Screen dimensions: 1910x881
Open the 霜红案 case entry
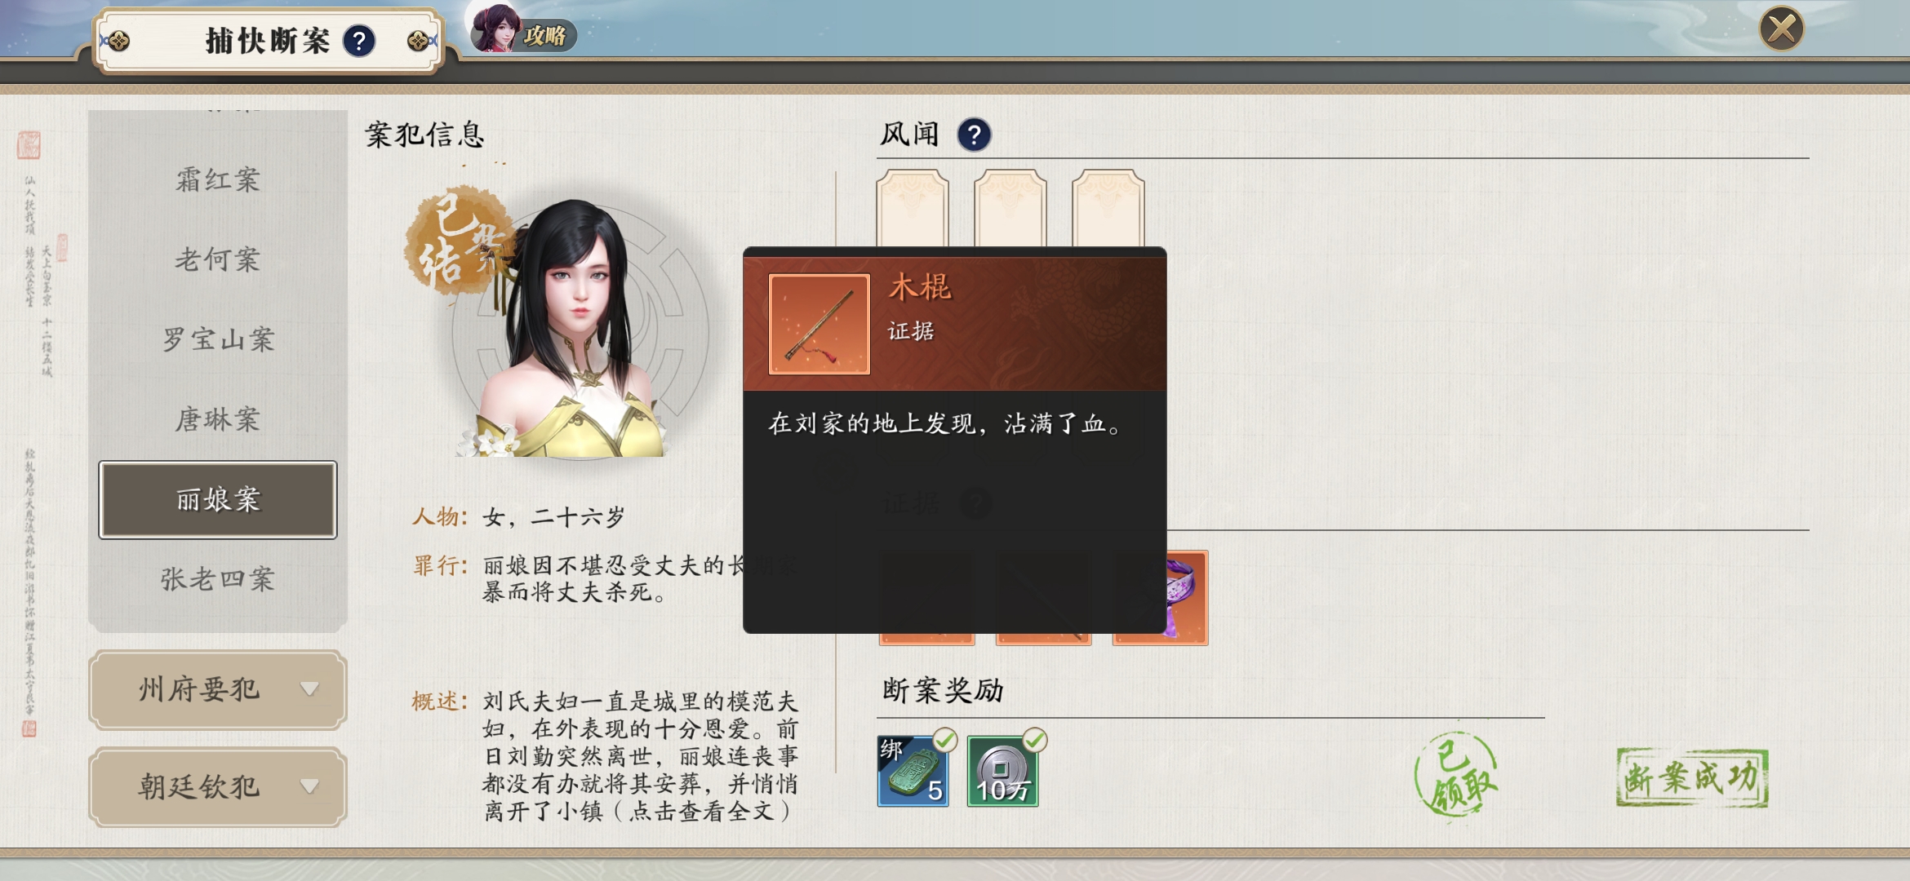tap(218, 179)
